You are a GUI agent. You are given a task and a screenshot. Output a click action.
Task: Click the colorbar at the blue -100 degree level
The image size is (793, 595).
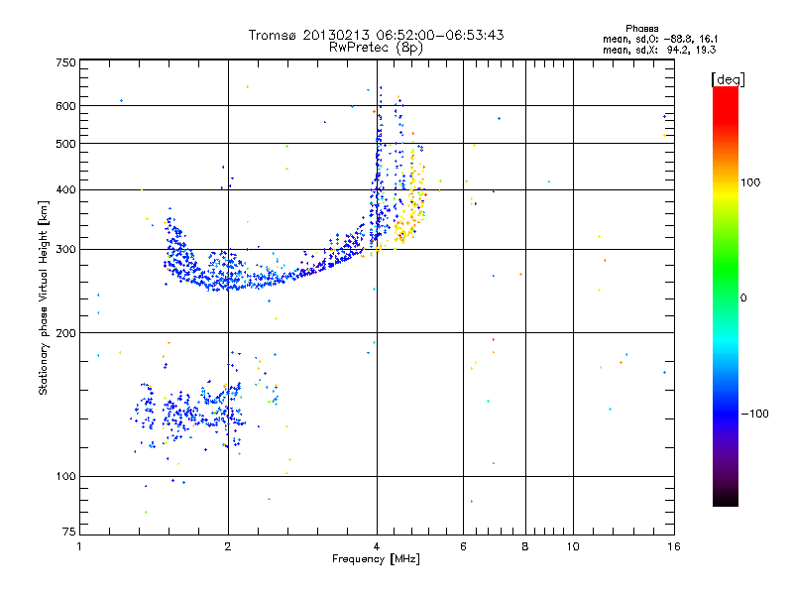[726, 414]
